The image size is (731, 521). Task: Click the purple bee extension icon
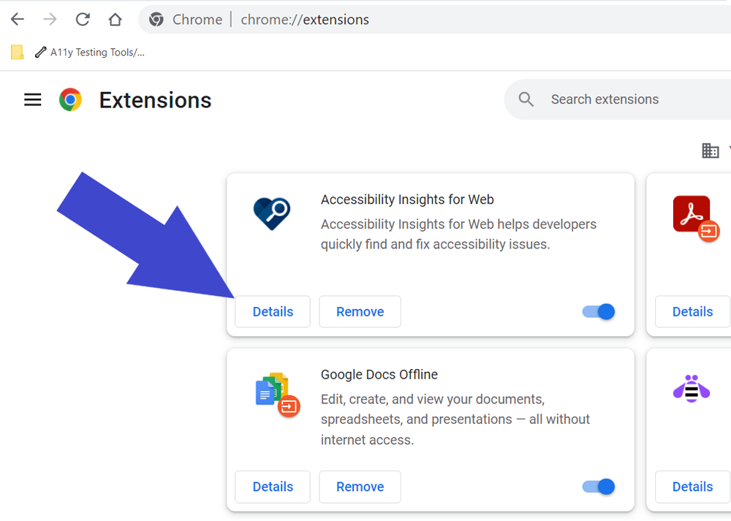coord(692,389)
